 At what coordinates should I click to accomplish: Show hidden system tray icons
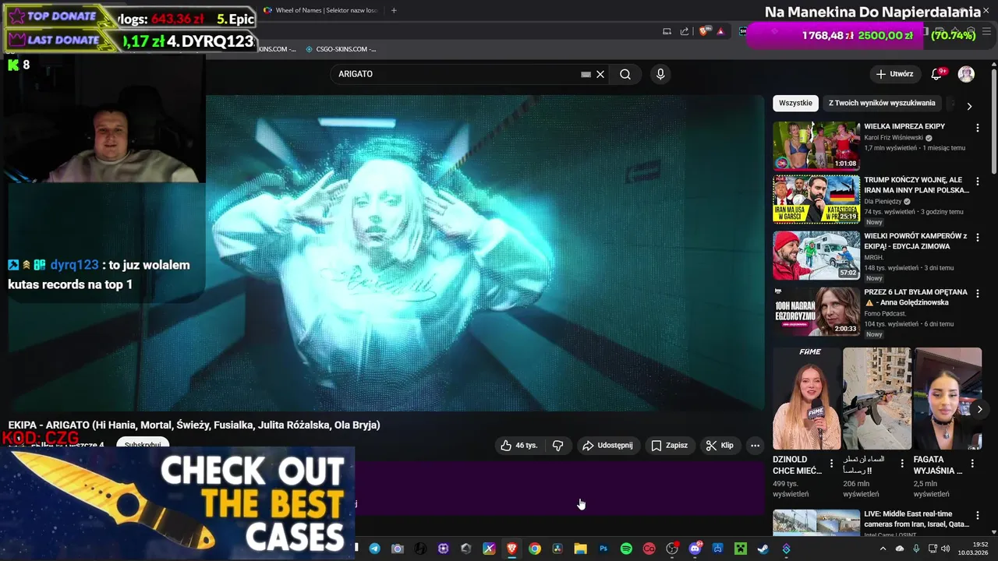[x=883, y=549]
